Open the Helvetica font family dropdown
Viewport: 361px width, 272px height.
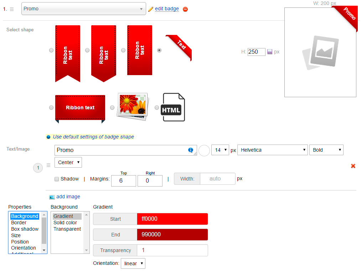tap(273, 150)
